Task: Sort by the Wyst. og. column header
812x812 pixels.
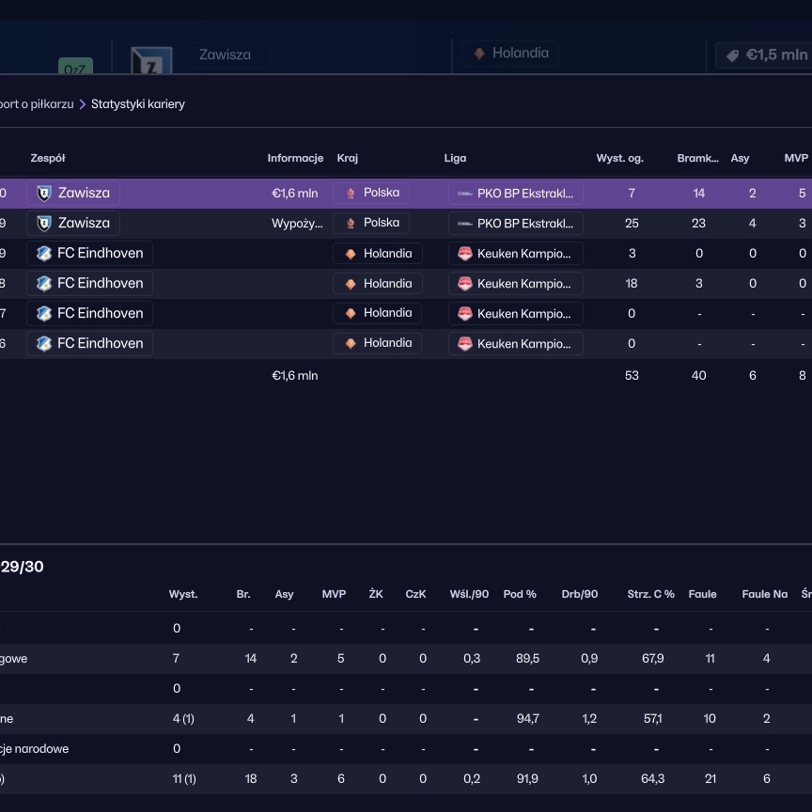Action: tap(620, 158)
